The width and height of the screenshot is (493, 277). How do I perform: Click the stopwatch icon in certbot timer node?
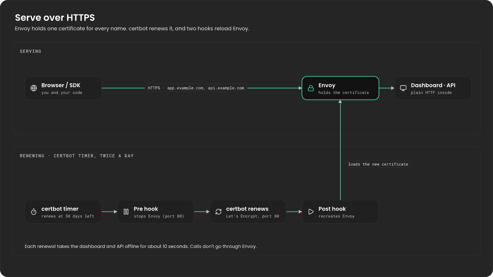pyautogui.click(x=34, y=212)
